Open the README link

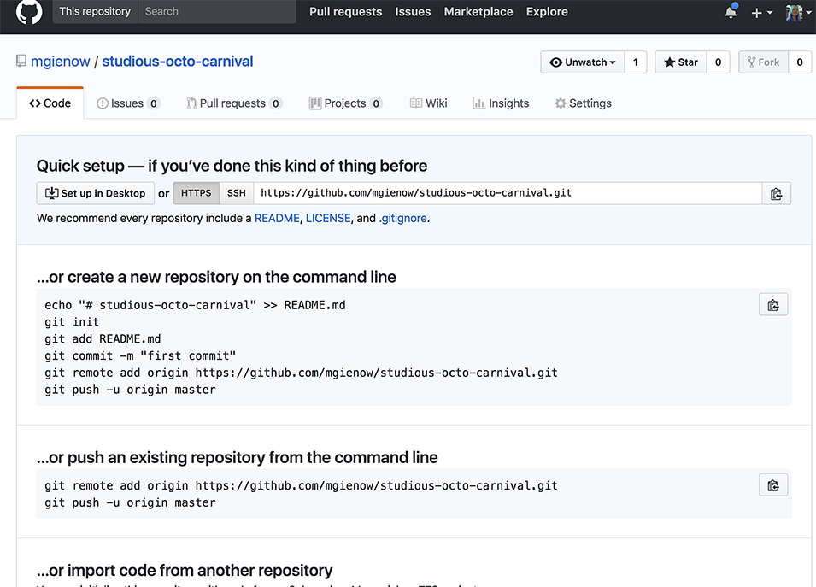tap(277, 218)
